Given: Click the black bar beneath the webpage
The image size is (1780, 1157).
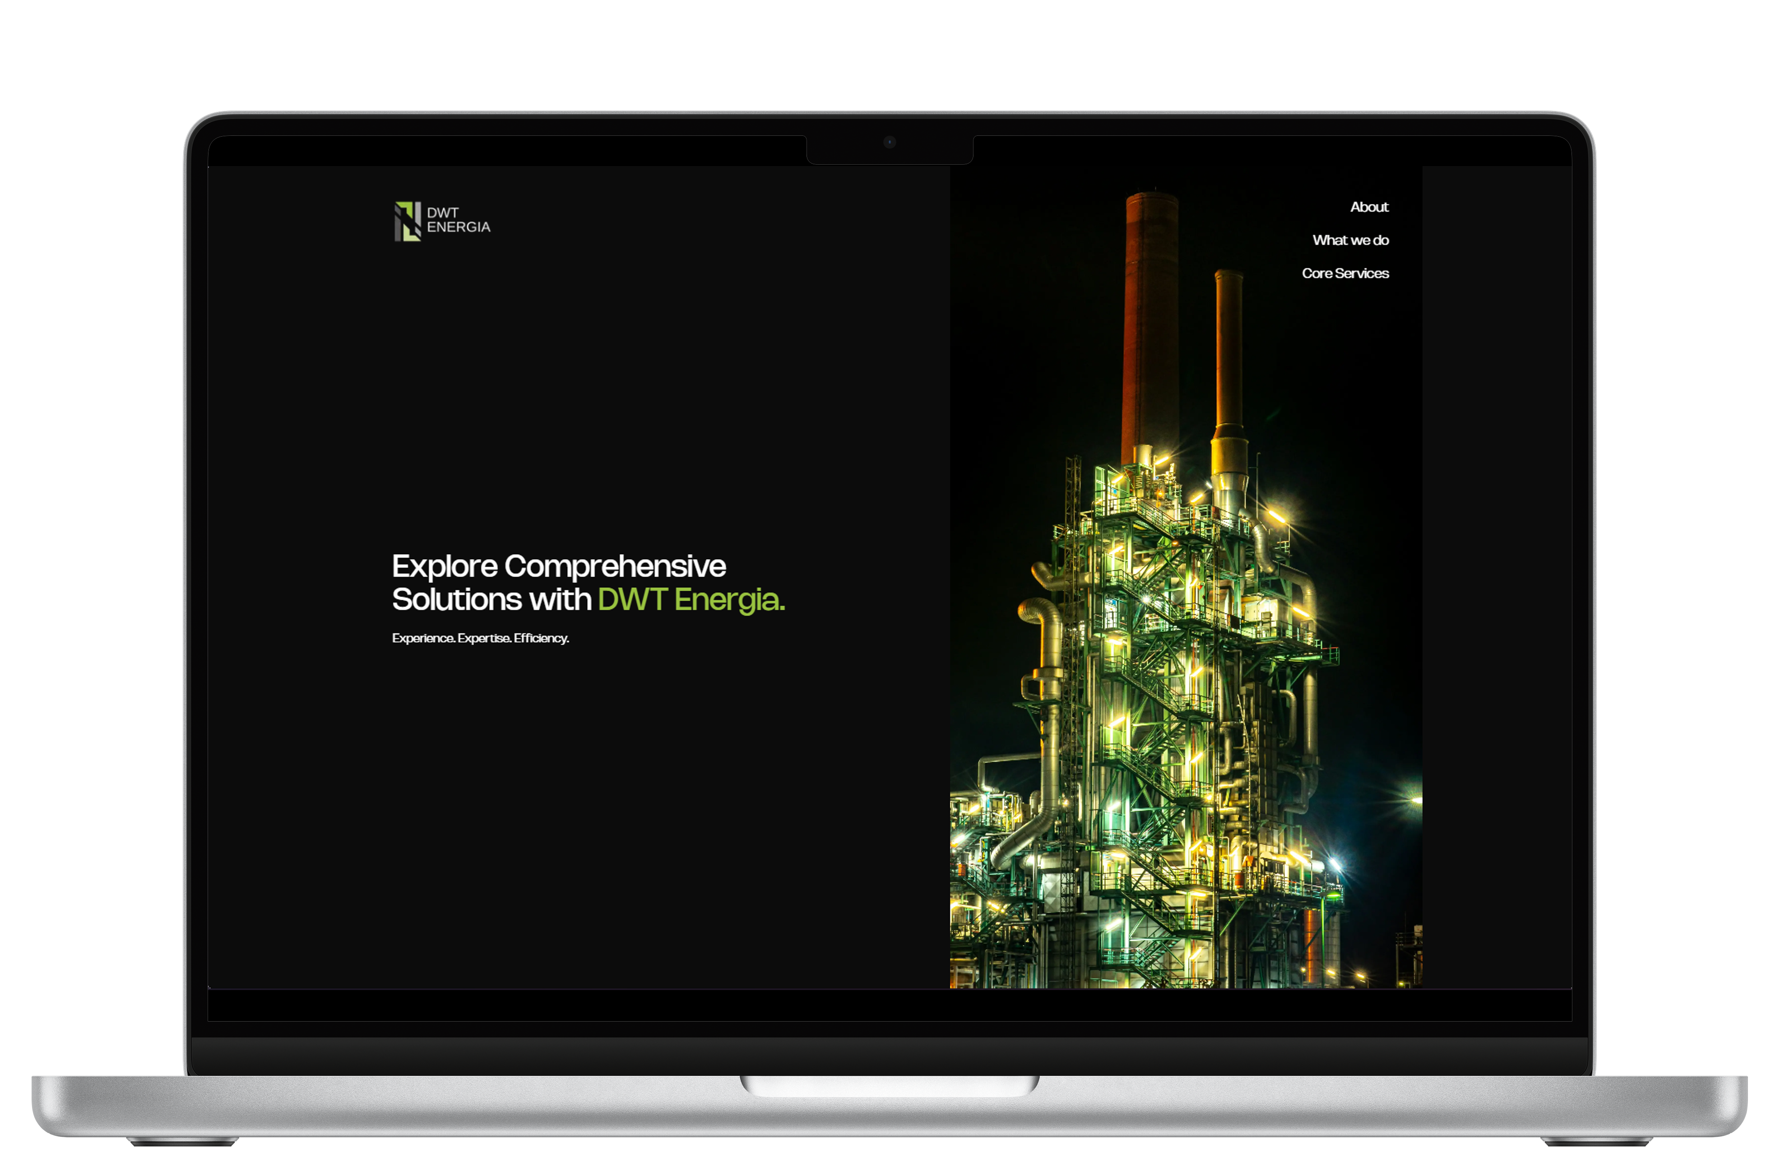Looking at the screenshot, I should click(x=889, y=1006).
